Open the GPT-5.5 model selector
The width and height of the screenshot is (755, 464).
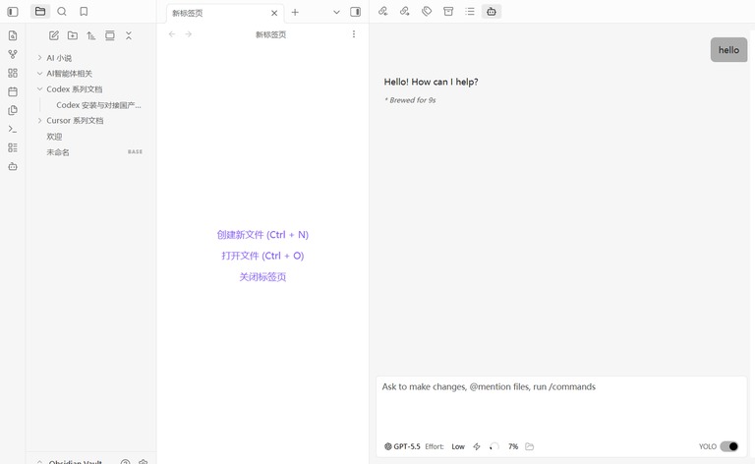(x=402, y=446)
